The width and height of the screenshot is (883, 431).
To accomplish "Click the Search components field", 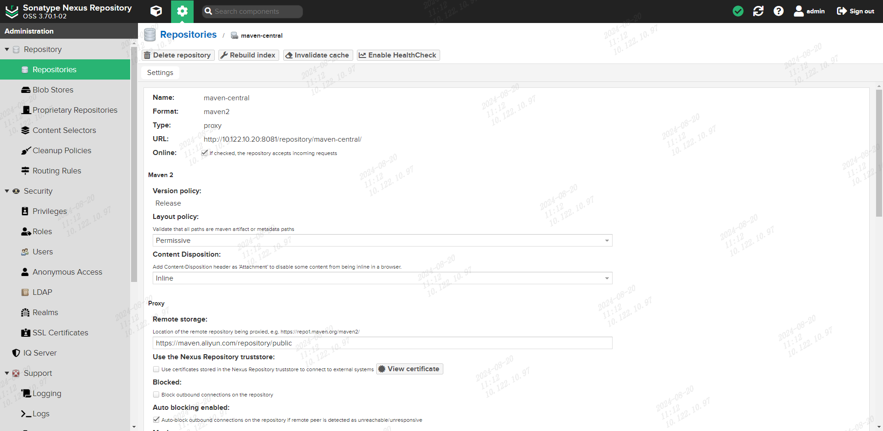I will click(x=252, y=11).
